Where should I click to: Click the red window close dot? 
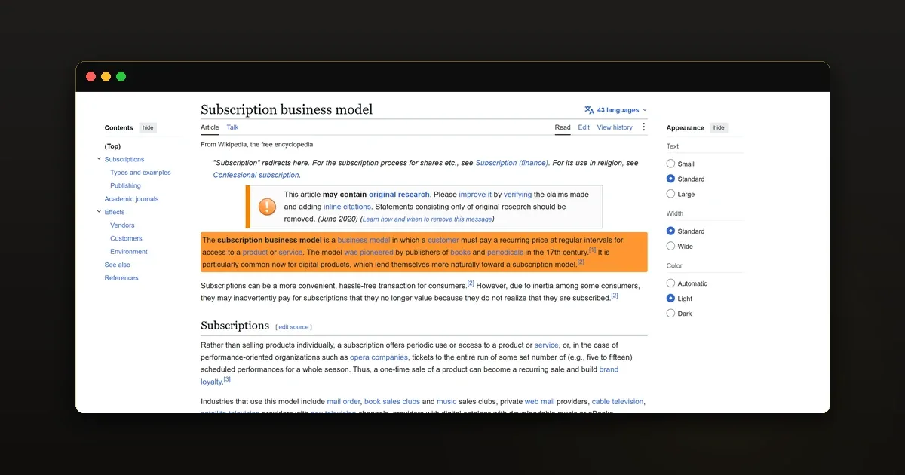pyautogui.click(x=90, y=77)
